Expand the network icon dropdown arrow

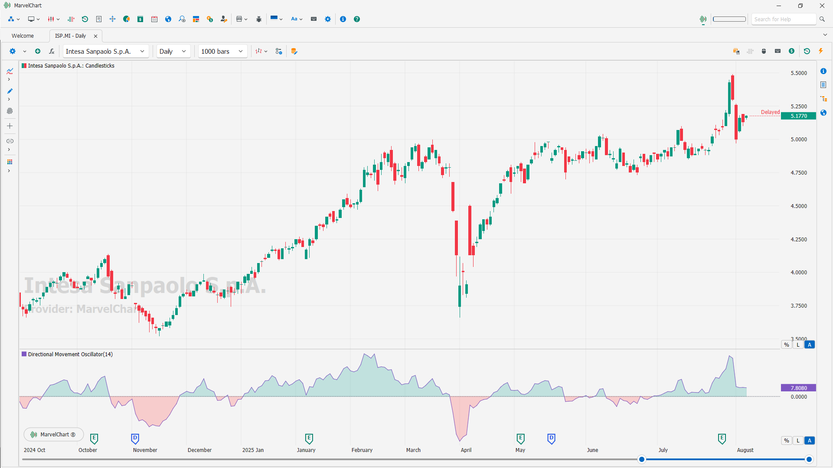18,19
